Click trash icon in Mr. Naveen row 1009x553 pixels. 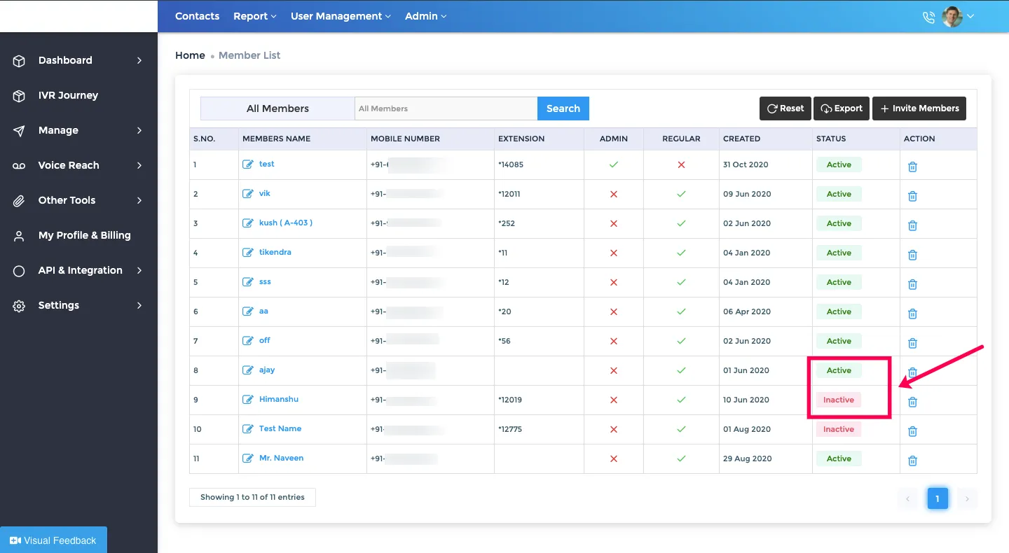(912, 461)
